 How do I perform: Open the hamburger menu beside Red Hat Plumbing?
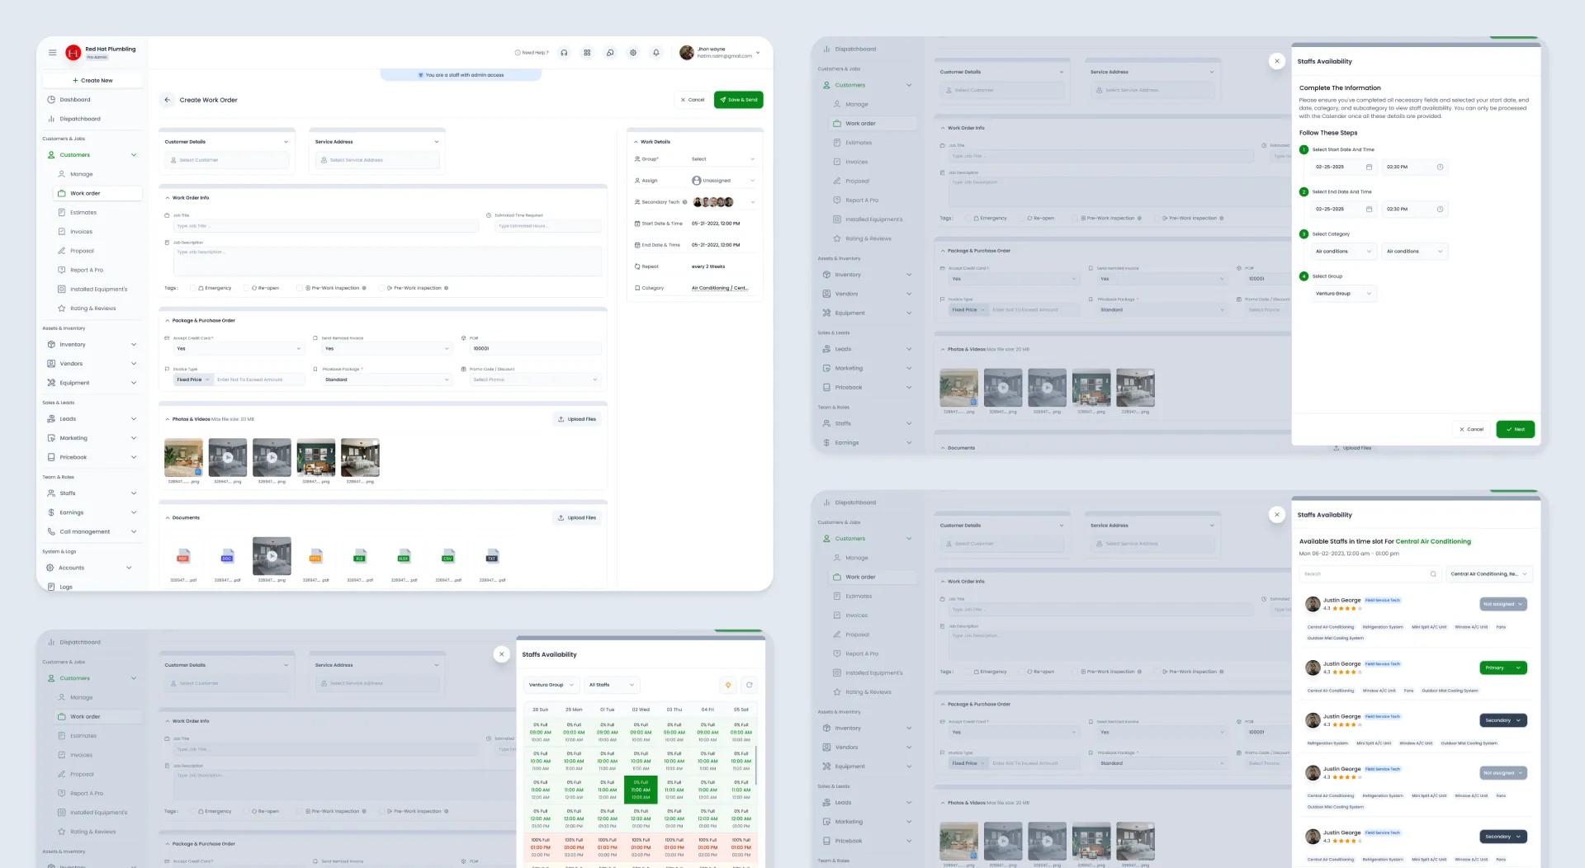click(52, 53)
